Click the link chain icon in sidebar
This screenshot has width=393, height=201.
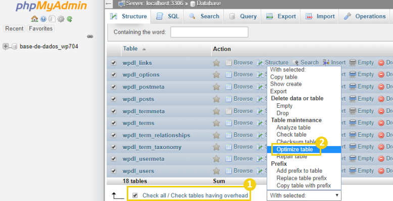[90, 36]
